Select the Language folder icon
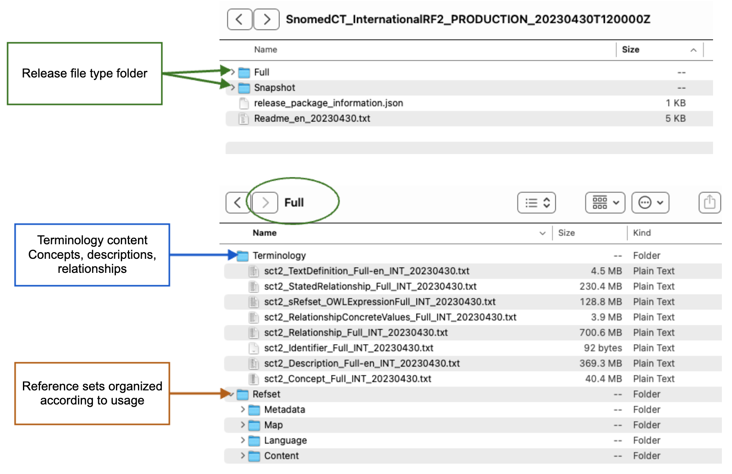The image size is (732, 474). [x=254, y=441]
